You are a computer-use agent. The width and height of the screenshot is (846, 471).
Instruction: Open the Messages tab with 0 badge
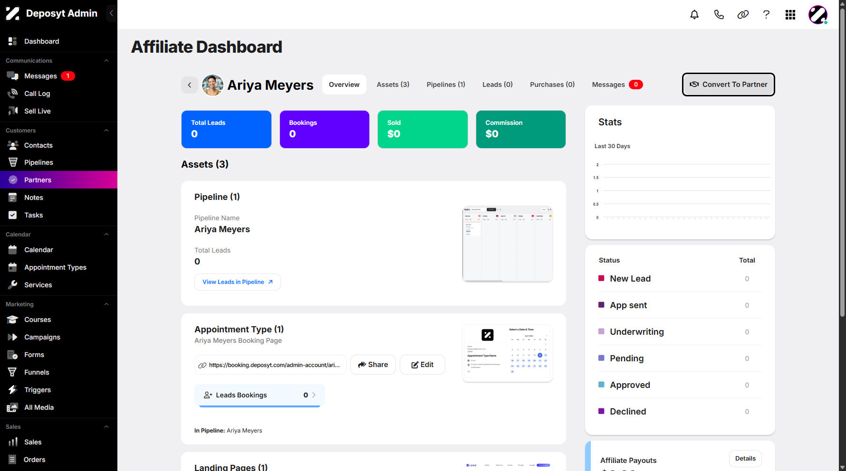click(x=617, y=85)
